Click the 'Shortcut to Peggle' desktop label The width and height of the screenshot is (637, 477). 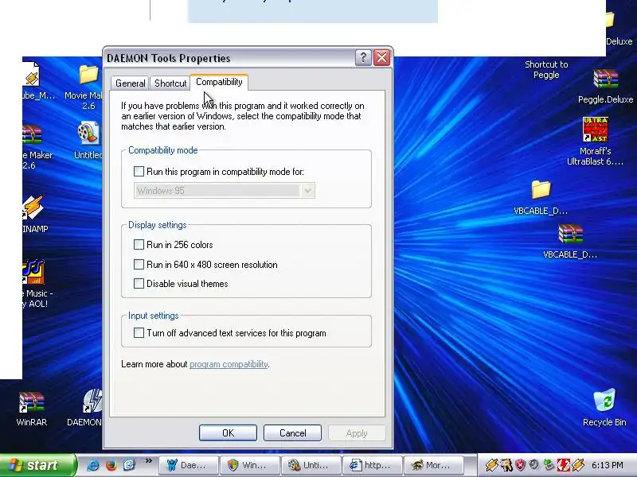coord(546,69)
